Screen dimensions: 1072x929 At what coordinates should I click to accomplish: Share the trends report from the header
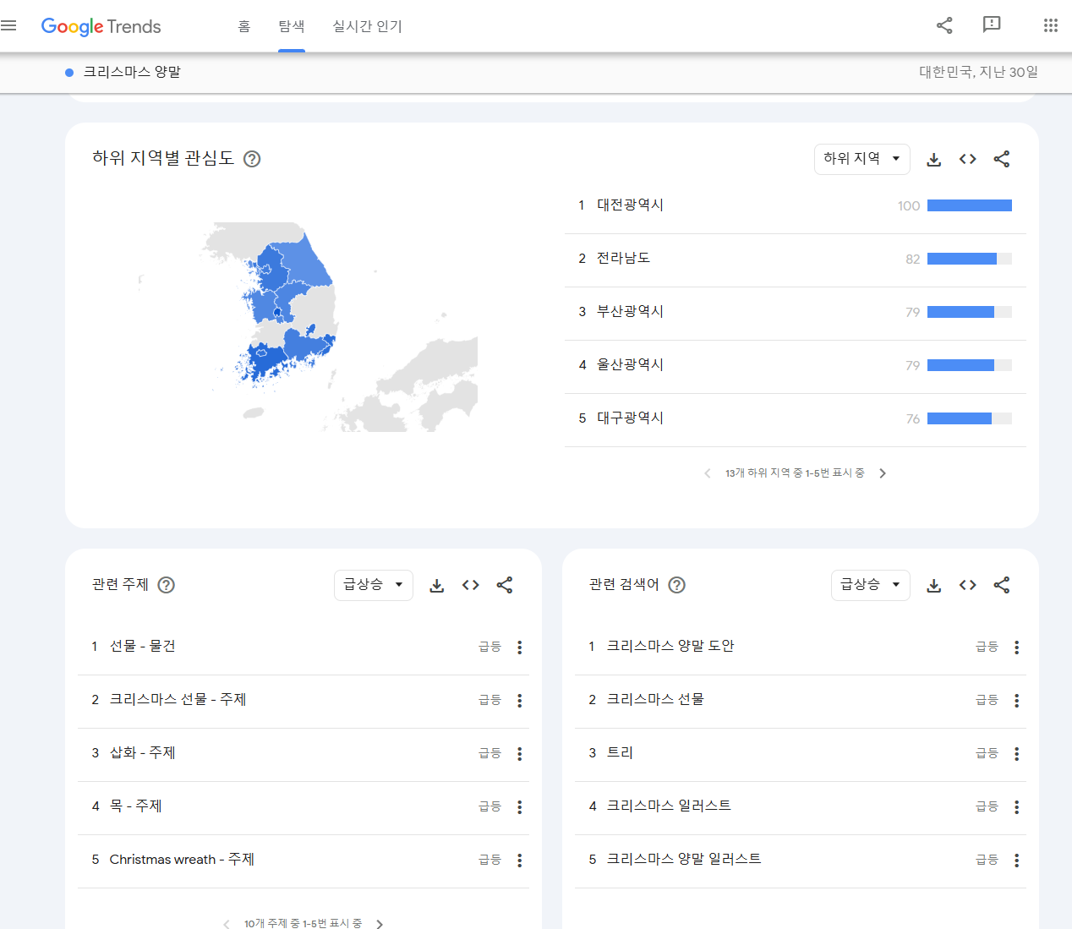pyautogui.click(x=943, y=25)
